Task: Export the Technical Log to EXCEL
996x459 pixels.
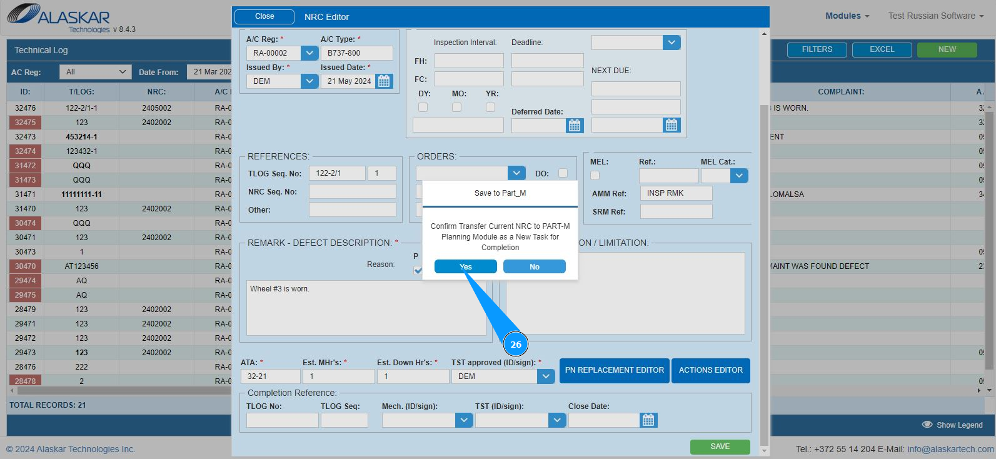Action: tap(882, 49)
